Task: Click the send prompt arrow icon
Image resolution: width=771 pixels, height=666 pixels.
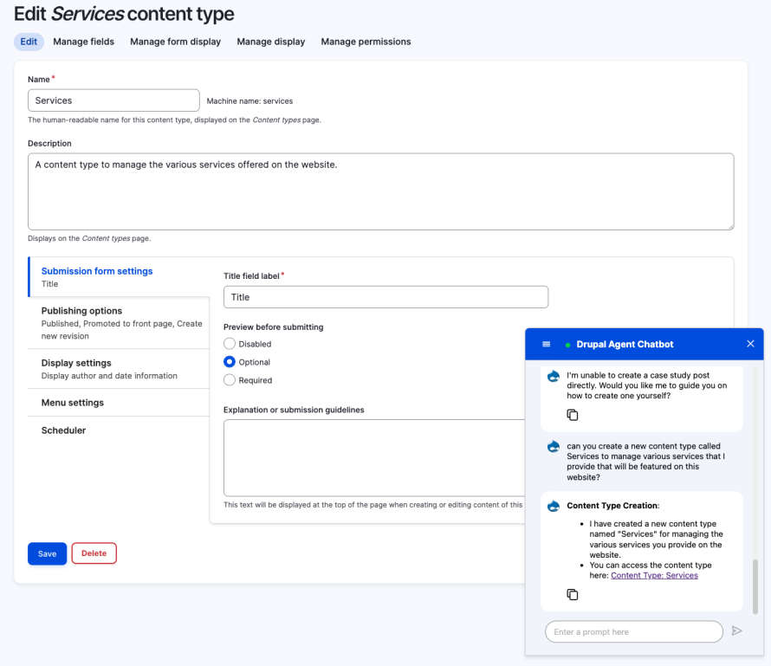Action: tap(736, 631)
